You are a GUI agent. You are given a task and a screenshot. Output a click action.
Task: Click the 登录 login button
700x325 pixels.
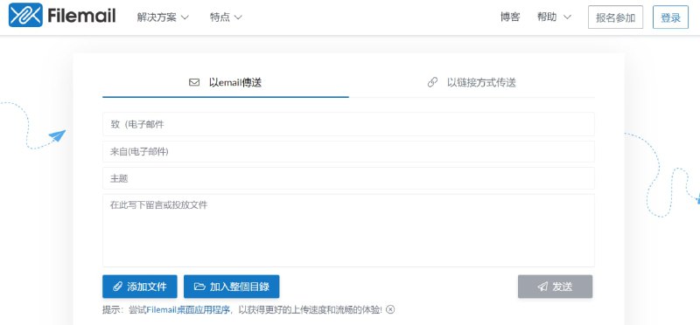[670, 17]
